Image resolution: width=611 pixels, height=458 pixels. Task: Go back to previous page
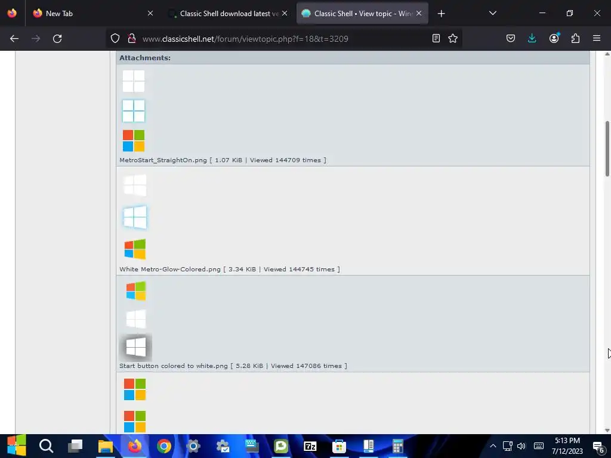pos(14,39)
